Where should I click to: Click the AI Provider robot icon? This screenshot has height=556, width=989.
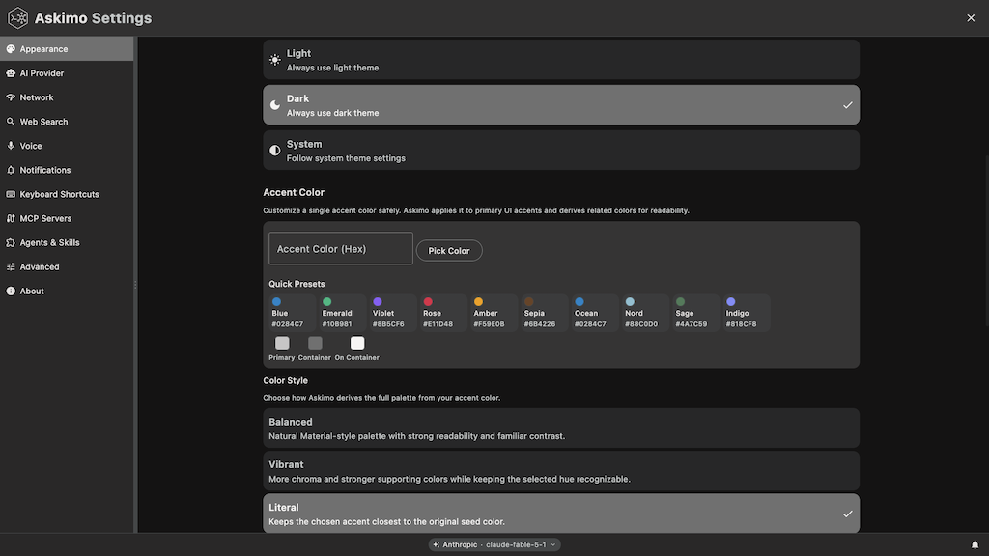(x=11, y=73)
